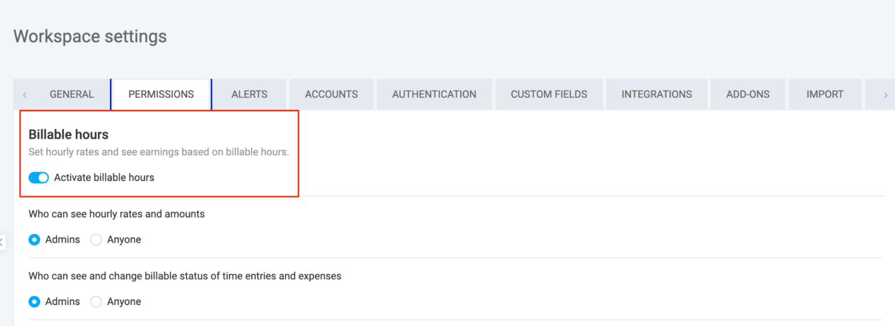Click the Workspace settings heading

click(90, 36)
